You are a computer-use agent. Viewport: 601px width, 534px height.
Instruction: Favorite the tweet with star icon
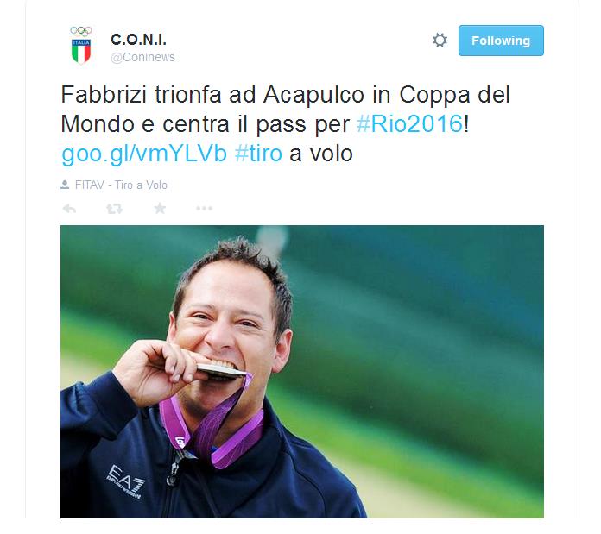coord(160,208)
